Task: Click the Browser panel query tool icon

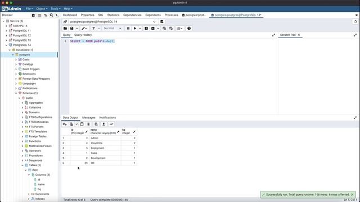Action: [34, 15]
